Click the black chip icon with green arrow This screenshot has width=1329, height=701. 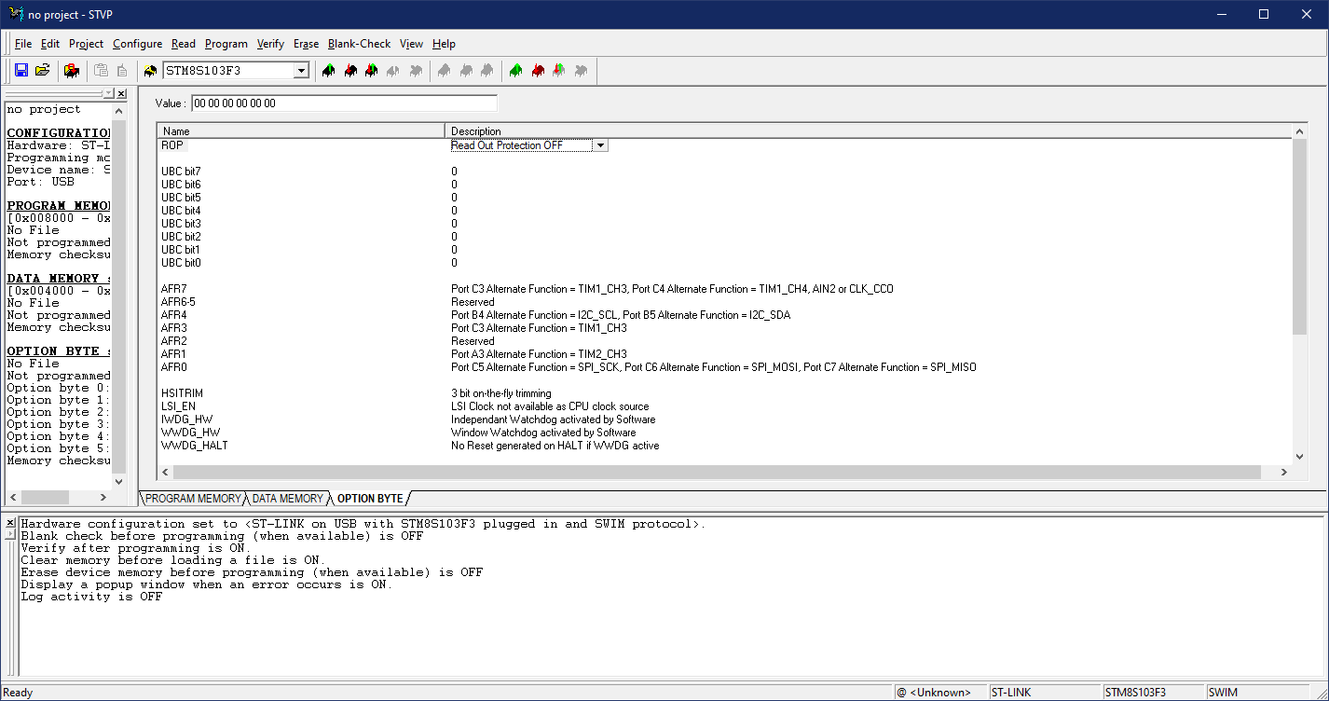pos(328,71)
